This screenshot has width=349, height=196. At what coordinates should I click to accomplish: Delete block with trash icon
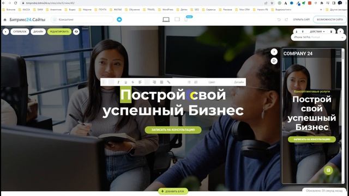331,32
